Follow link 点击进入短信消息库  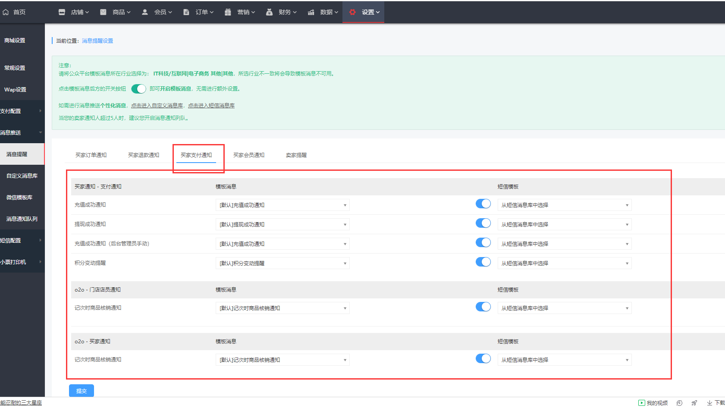[211, 106]
